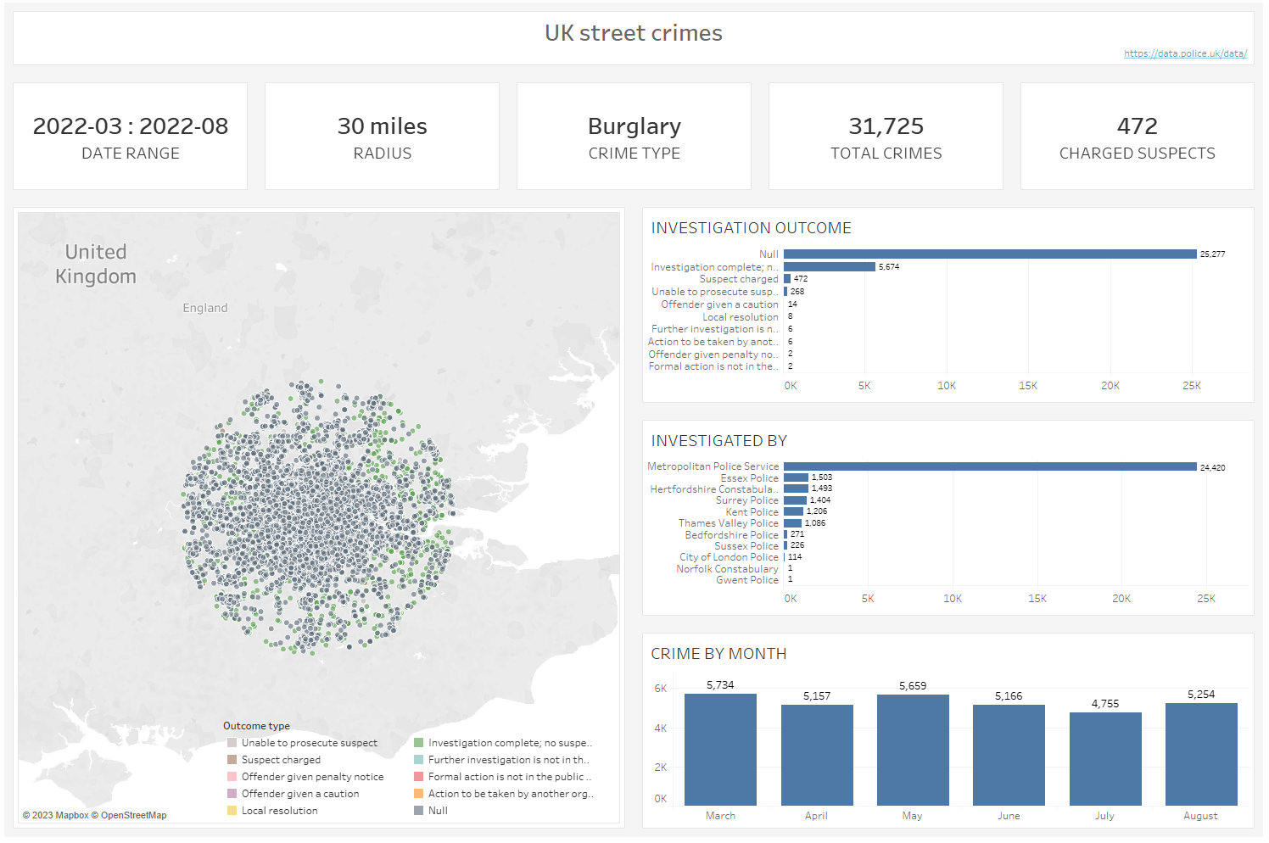Select the 'Suspect charged' legend swatch
Image resolution: width=1269 pixels, height=843 pixels.
coord(232,760)
